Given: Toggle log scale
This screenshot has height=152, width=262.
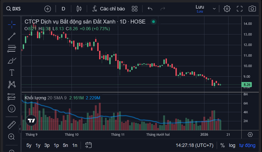Looking at the screenshot, I should coord(232,145).
